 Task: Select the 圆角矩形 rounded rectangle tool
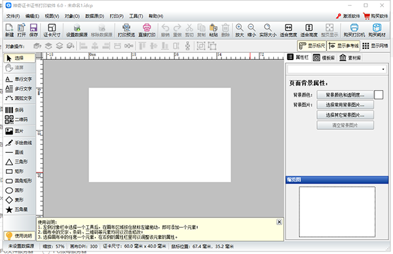pyautogui.click(x=20, y=181)
